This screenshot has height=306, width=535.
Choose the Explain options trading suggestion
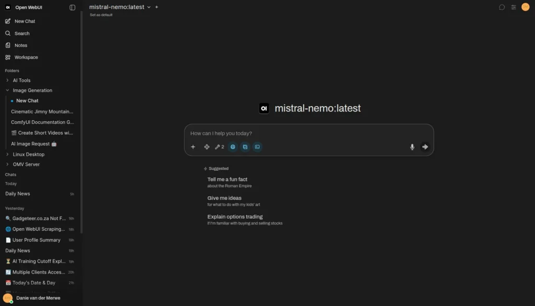[245, 220]
